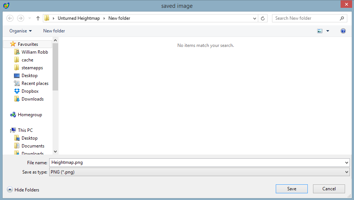Open the Organise menu
Screen dimensions: 354x200
tap(20, 31)
